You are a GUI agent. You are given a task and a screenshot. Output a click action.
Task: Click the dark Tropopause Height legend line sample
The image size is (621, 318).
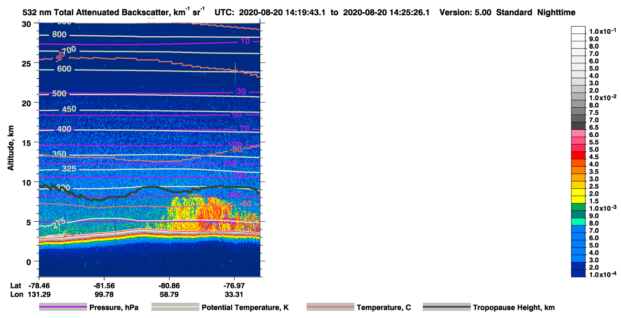click(x=447, y=308)
